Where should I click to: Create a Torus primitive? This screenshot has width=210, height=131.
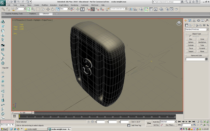click(x=191, y=48)
